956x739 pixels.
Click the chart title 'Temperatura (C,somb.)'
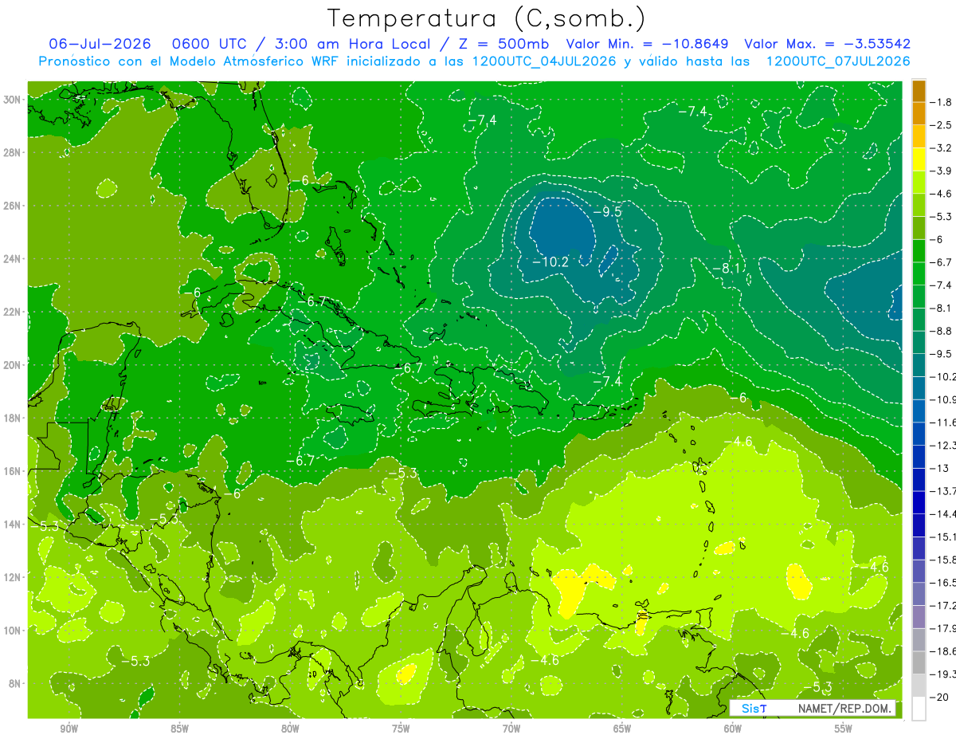click(x=487, y=18)
